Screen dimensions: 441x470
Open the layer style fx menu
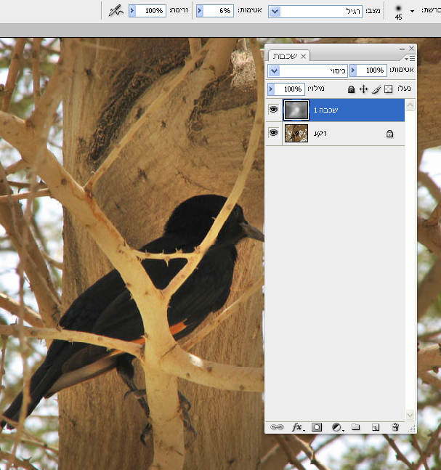298,427
